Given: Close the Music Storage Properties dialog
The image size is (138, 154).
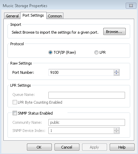Looking at the screenshot, I should point(131,6).
